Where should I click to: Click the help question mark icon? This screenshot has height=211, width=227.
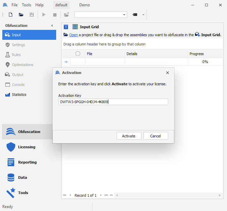click(x=66, y=27)
